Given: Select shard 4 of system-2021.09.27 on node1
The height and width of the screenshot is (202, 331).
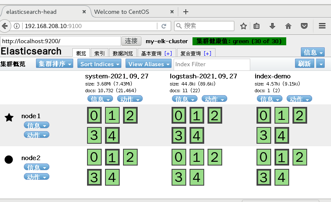Looking at the screenshot, I should (112, 135).
